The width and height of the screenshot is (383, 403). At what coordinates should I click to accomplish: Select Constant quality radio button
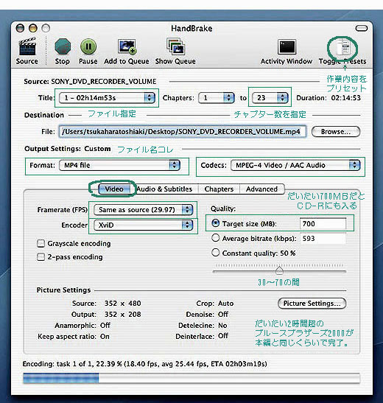tap(216, 253)
